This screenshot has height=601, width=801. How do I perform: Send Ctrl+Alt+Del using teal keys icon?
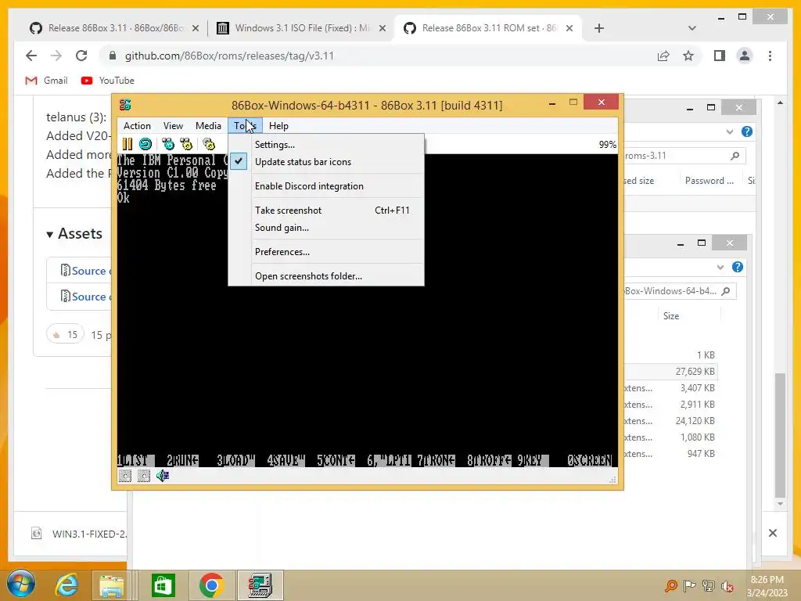point(168,144)
